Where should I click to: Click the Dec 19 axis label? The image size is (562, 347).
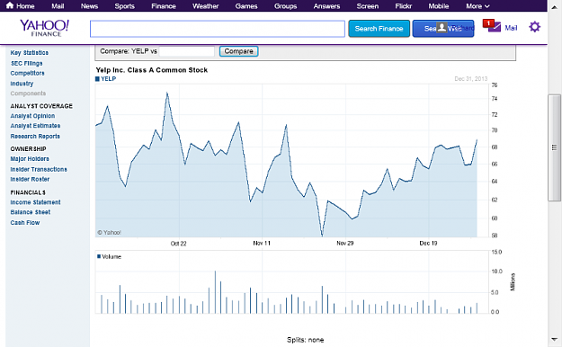(428, 243)
